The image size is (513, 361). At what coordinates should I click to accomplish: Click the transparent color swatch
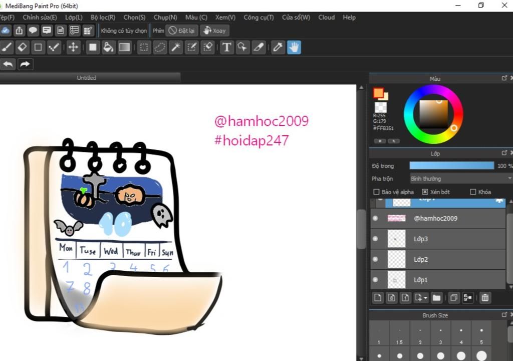[380, 107]
